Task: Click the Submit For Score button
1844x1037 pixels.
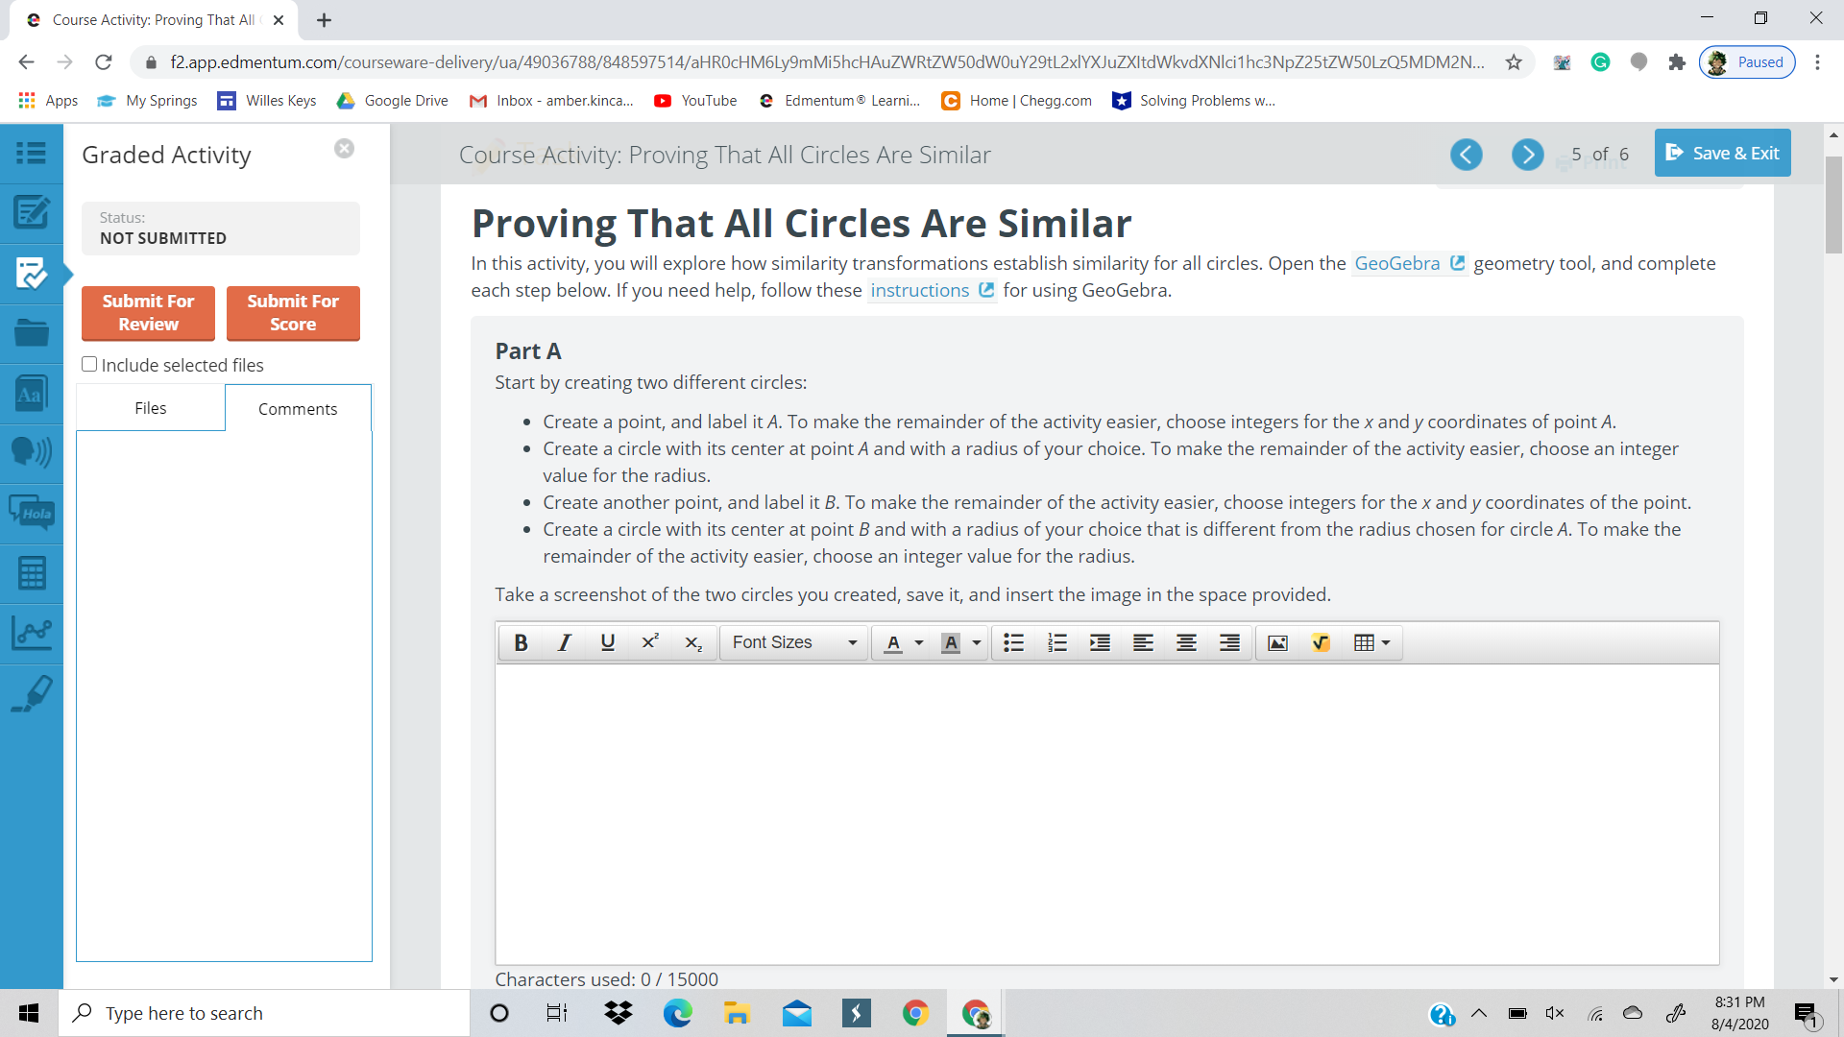Action: click(292, 313)
